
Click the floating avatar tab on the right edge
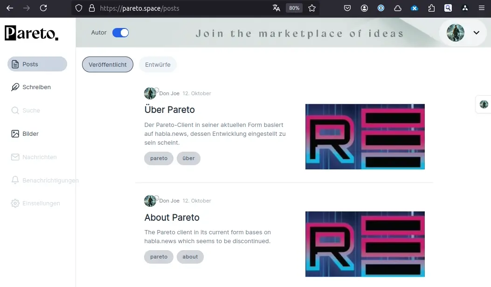point(484,105)
